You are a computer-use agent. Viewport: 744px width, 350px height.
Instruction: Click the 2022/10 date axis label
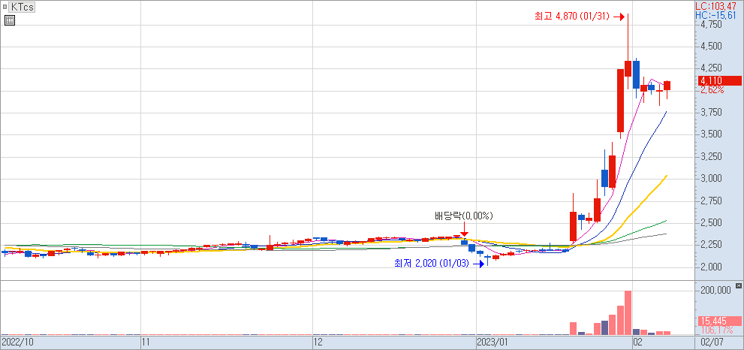17,342
